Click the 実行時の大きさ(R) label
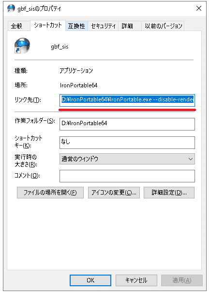210x294 pixels. (x=26, y=161)
